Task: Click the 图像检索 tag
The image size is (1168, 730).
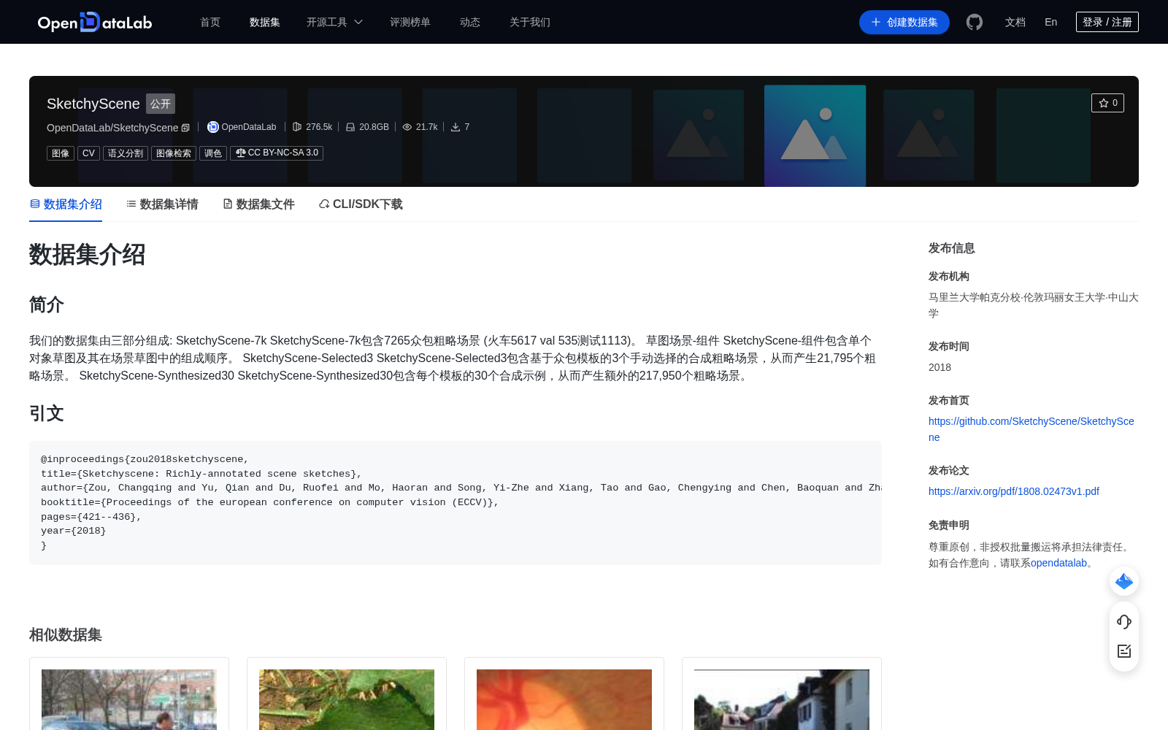Action: [174, 153]
